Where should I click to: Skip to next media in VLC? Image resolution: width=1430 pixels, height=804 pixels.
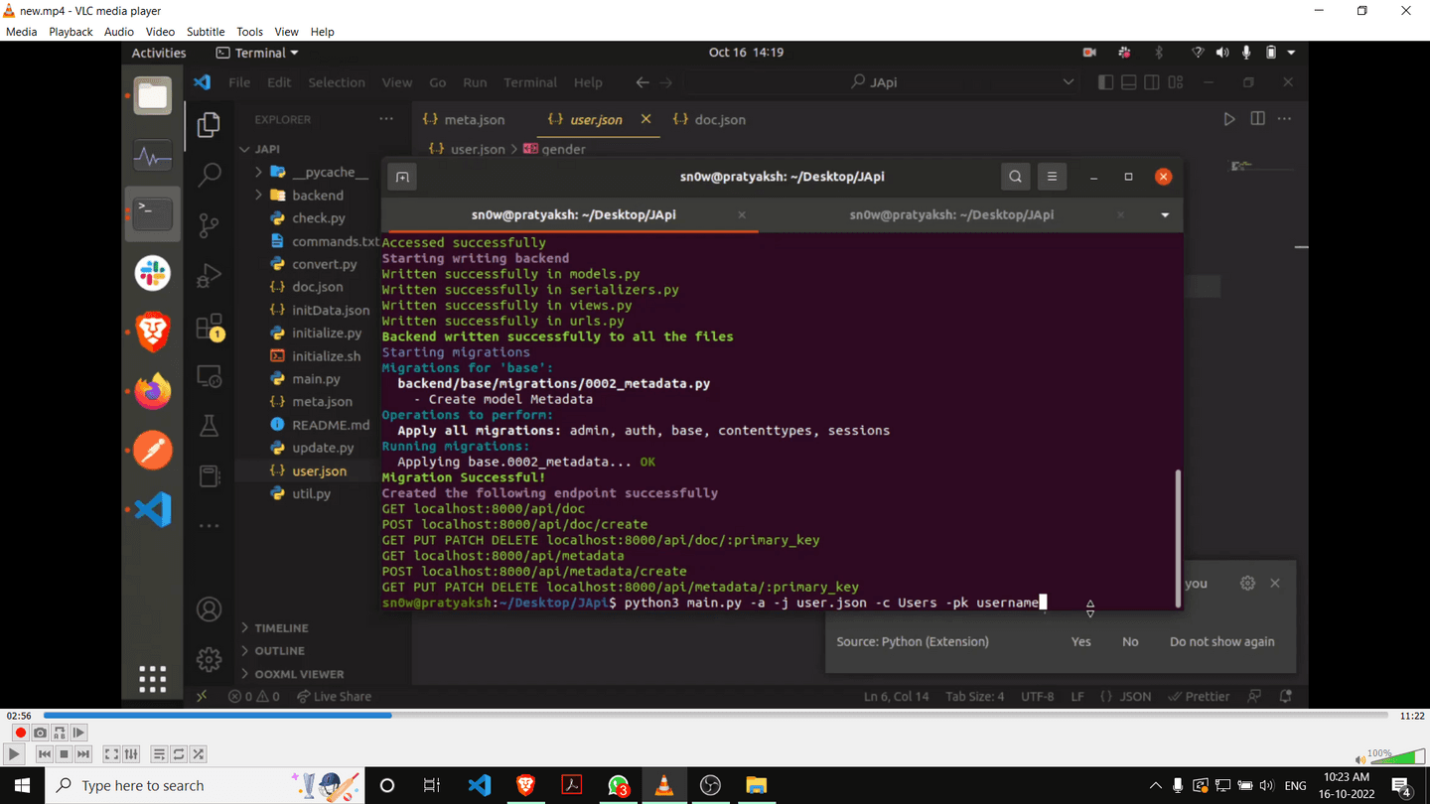point(83,754)
